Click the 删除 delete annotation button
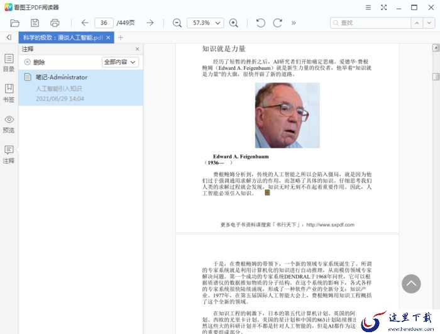Viewport: 440px width, 334px height. [35, 62]
